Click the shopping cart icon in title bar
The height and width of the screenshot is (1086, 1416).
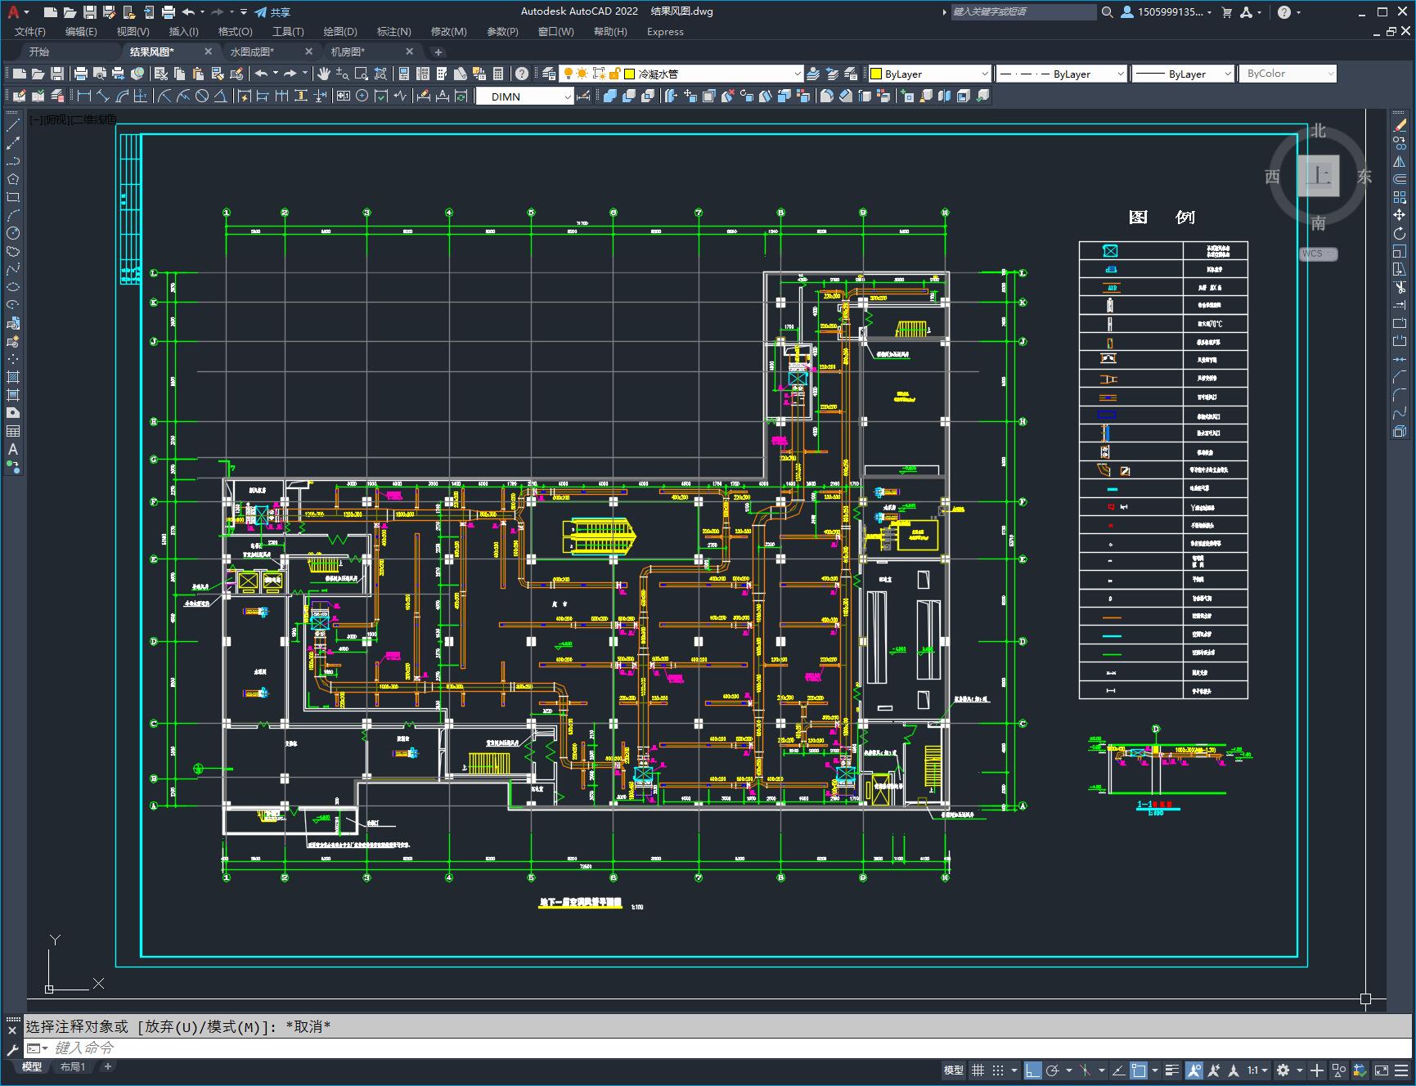point(1226,11)
